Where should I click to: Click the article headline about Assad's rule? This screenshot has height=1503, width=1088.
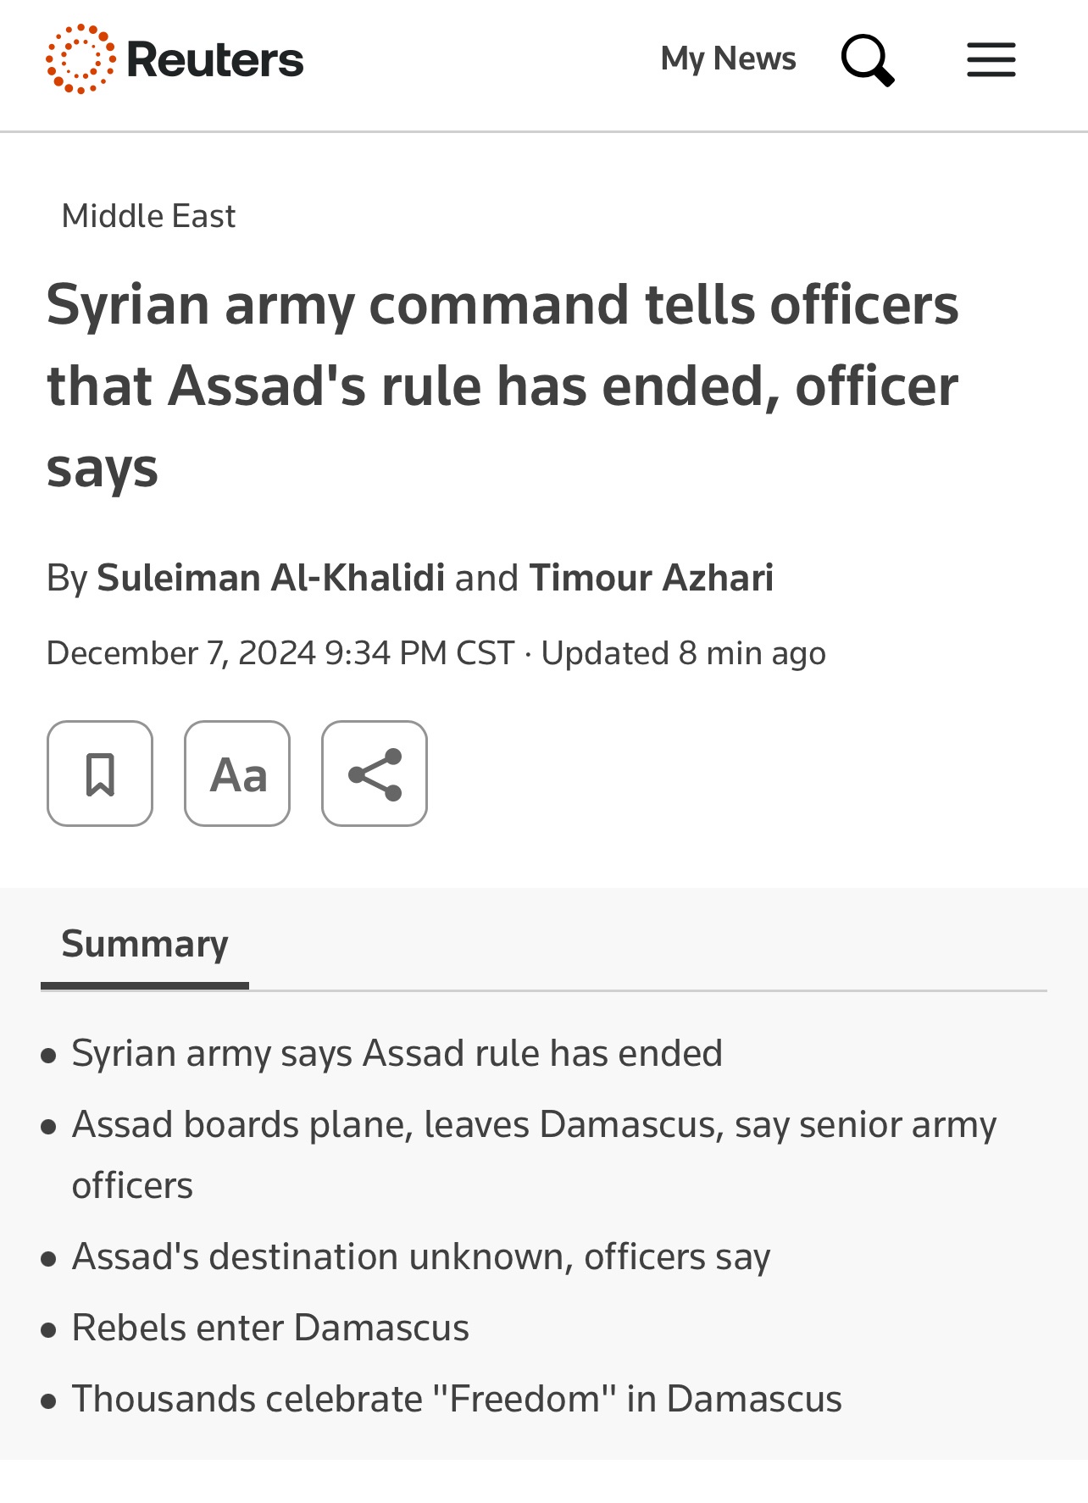[502, 386]
